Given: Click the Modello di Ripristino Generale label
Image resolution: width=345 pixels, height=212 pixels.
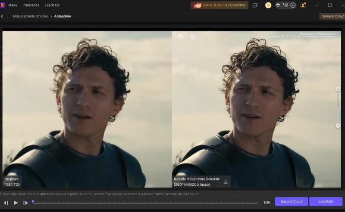Looking at the screenshot, I should tap(197, 179).
